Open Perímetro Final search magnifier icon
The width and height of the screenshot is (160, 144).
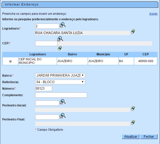coord(62,116)
